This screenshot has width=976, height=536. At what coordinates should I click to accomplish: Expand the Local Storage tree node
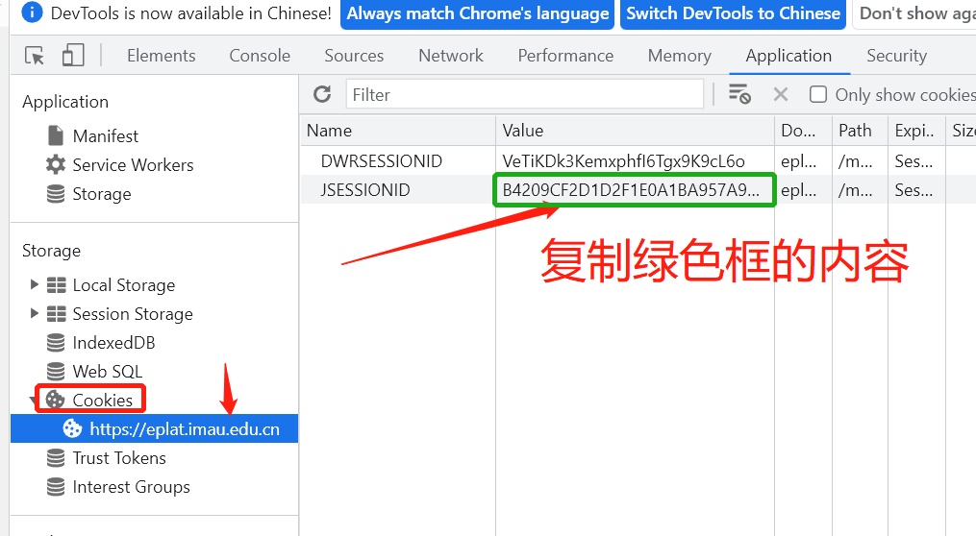click(35, 284)
